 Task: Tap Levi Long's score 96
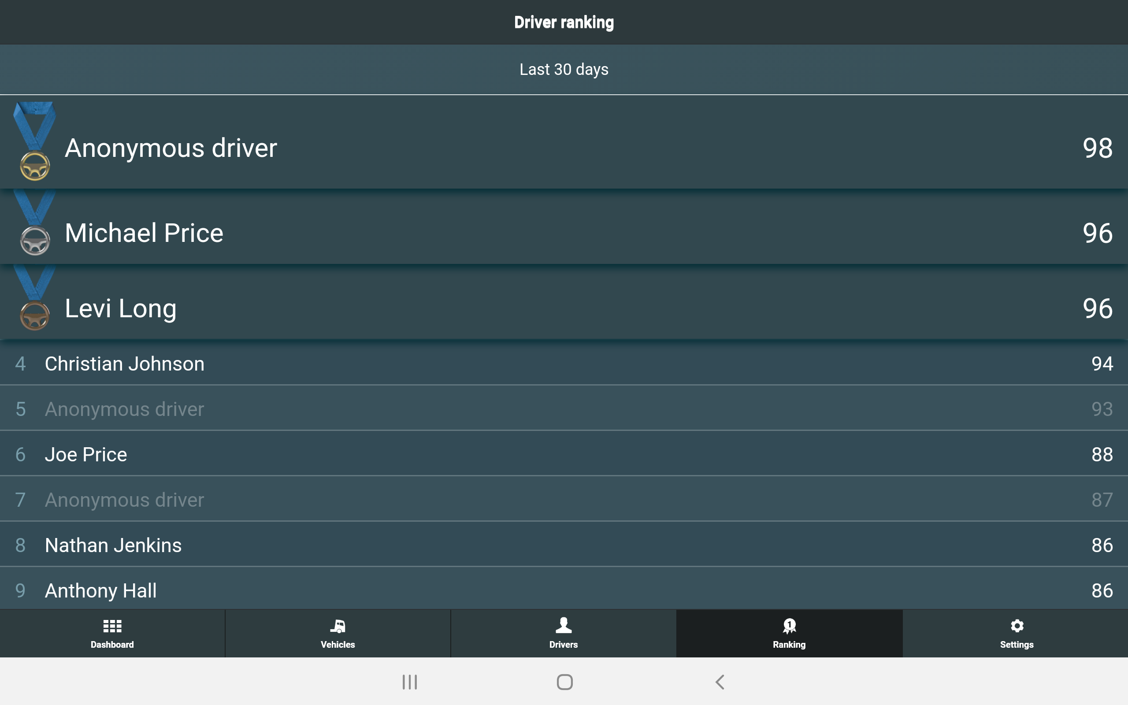(x=1098, y=309)
